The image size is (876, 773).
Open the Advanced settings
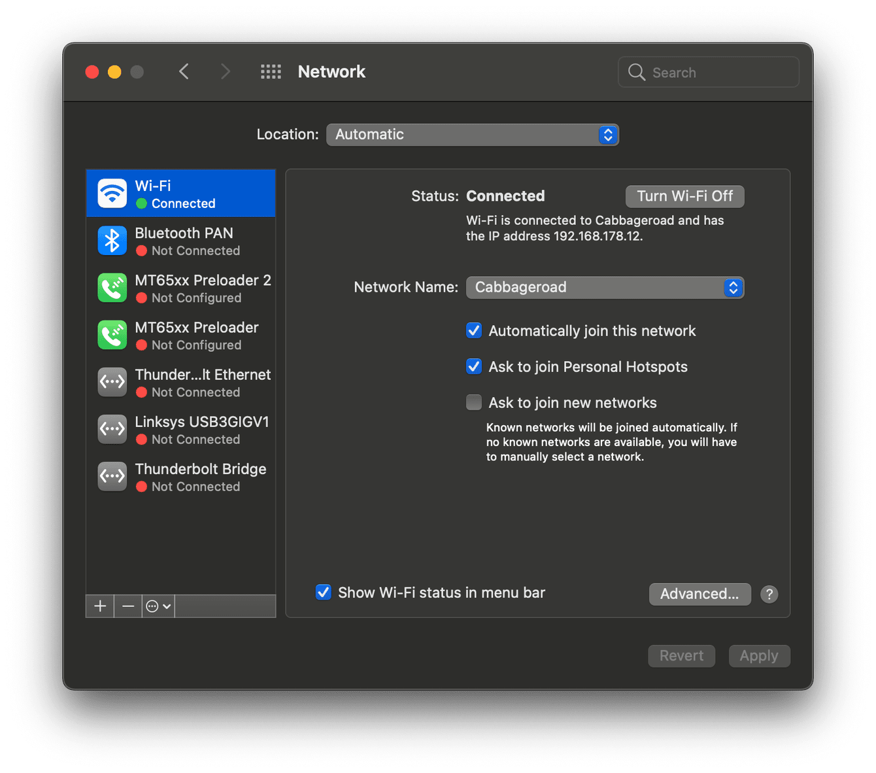coord(699,594)
